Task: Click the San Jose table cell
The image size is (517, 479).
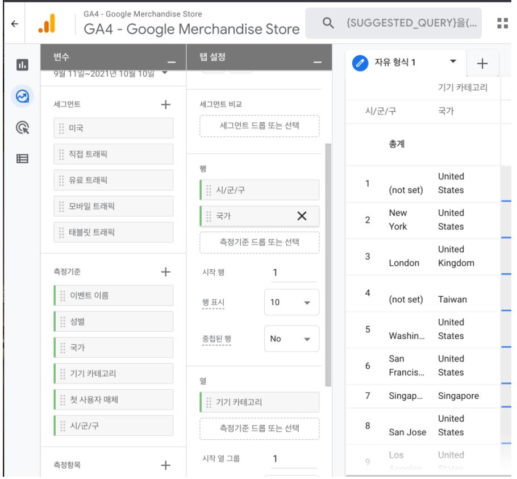Action: tap(407, 432)
